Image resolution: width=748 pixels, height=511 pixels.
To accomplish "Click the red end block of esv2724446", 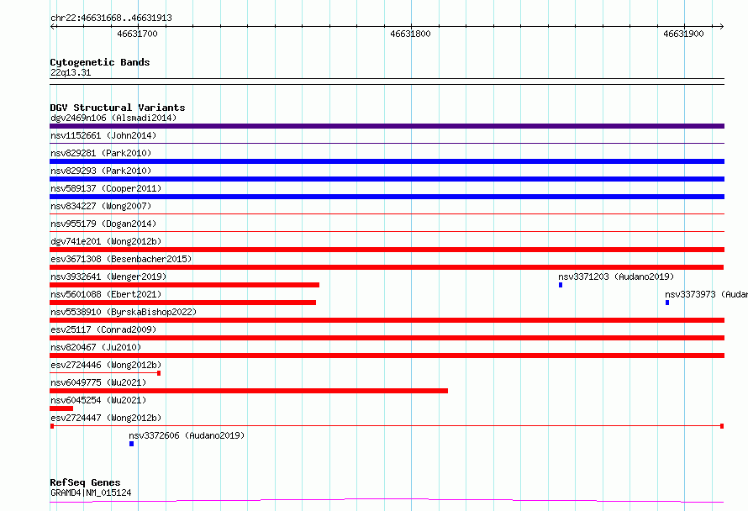I will pos(159,373).
